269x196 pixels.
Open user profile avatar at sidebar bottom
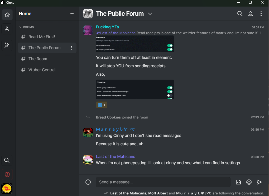pos(7,188)
